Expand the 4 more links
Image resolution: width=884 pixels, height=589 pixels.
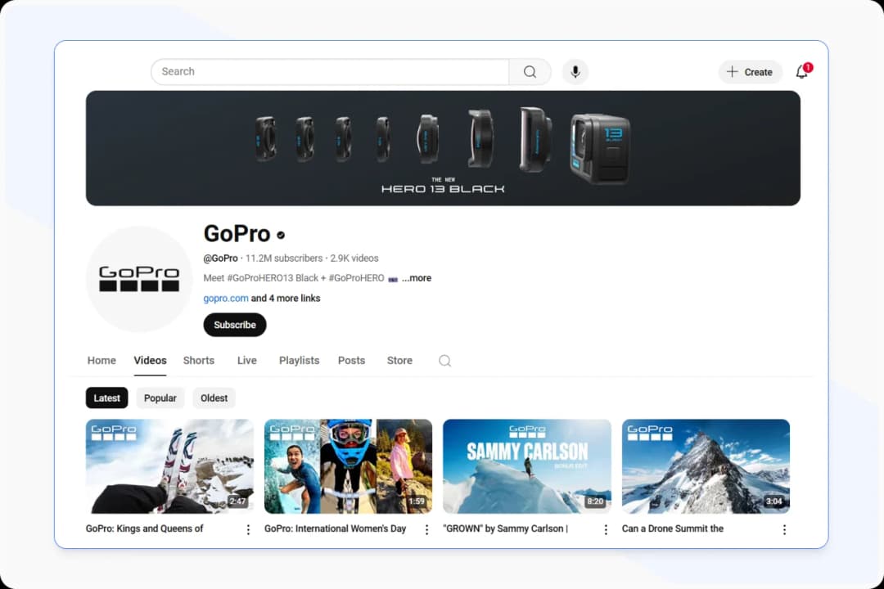tap(285, 298)
